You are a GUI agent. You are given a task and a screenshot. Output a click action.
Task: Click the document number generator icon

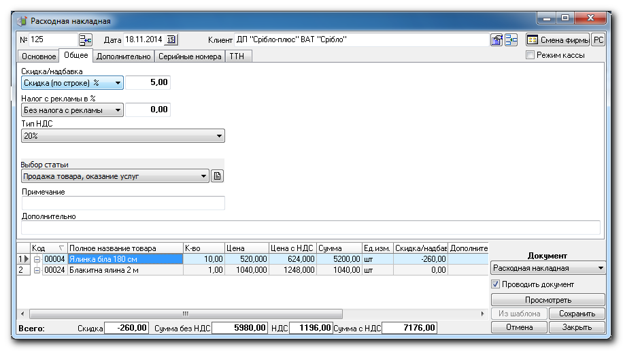[86, 39]
